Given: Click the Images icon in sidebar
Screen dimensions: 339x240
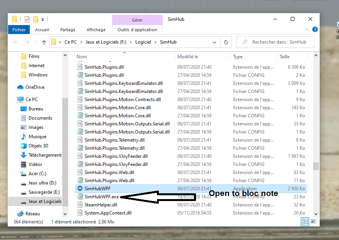Looking at the screenshot, I should [23, 127].
